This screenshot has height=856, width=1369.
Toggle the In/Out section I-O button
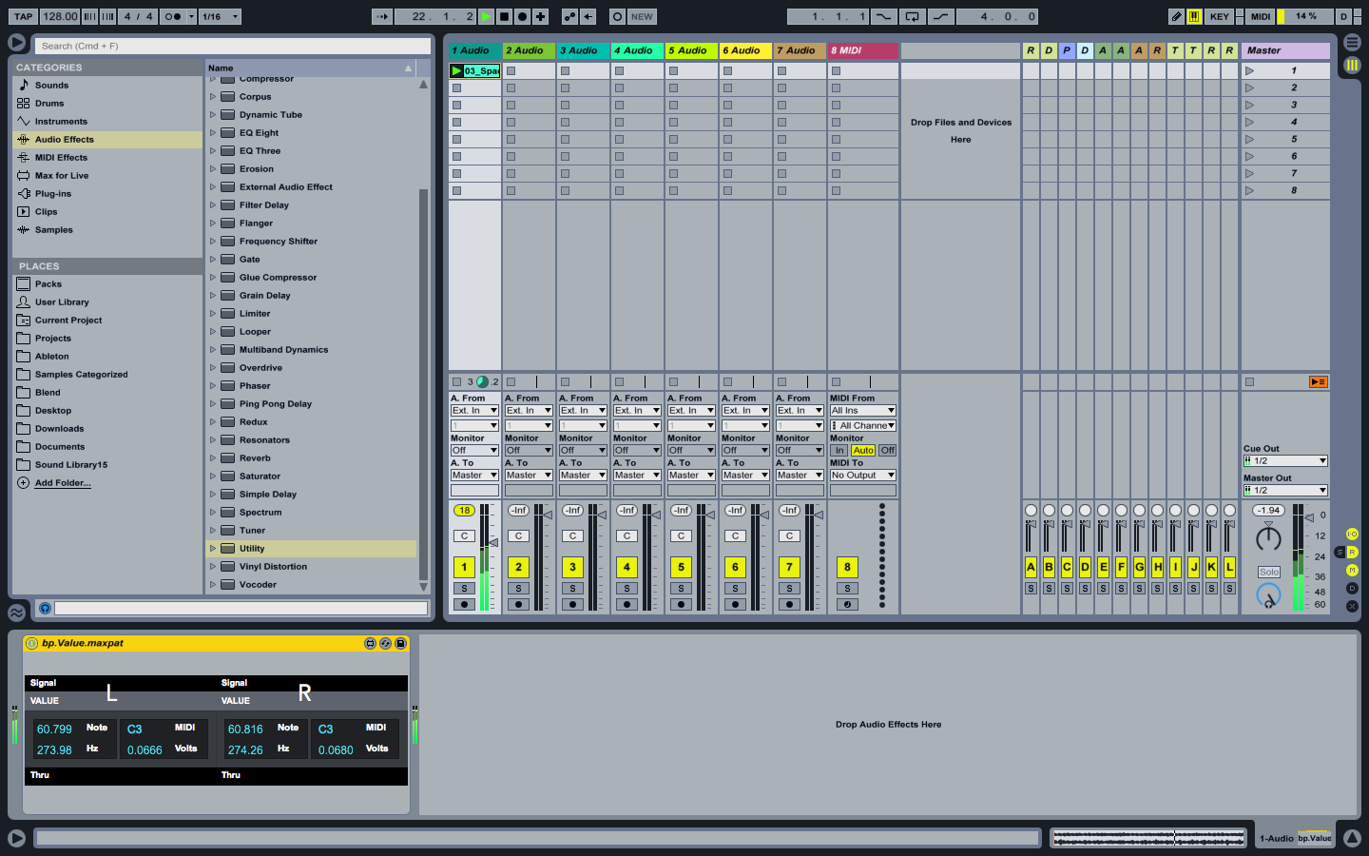tap(1352, 535)
